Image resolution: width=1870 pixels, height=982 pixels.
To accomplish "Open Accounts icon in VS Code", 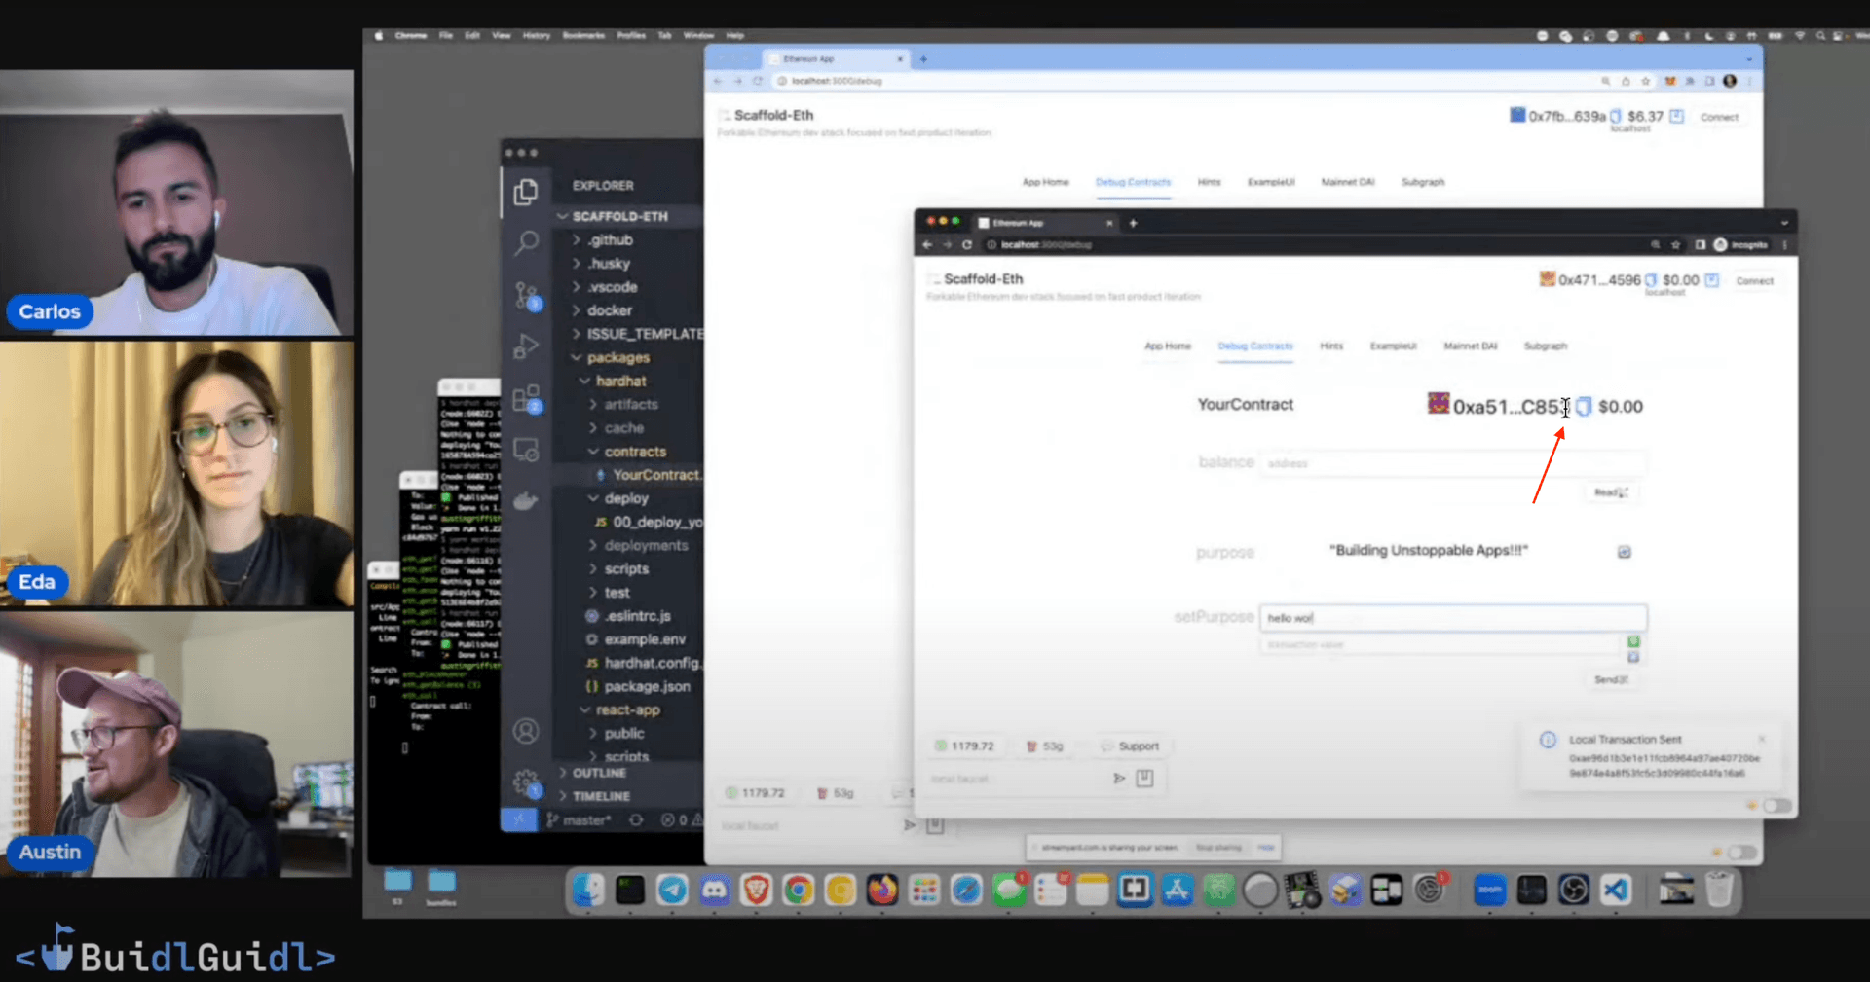I will coord(526,731).
